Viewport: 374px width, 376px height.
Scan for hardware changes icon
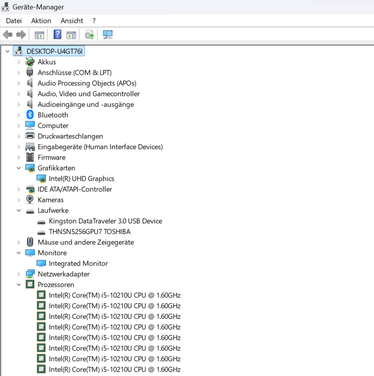pyautogui.click(x=108, y=35)
